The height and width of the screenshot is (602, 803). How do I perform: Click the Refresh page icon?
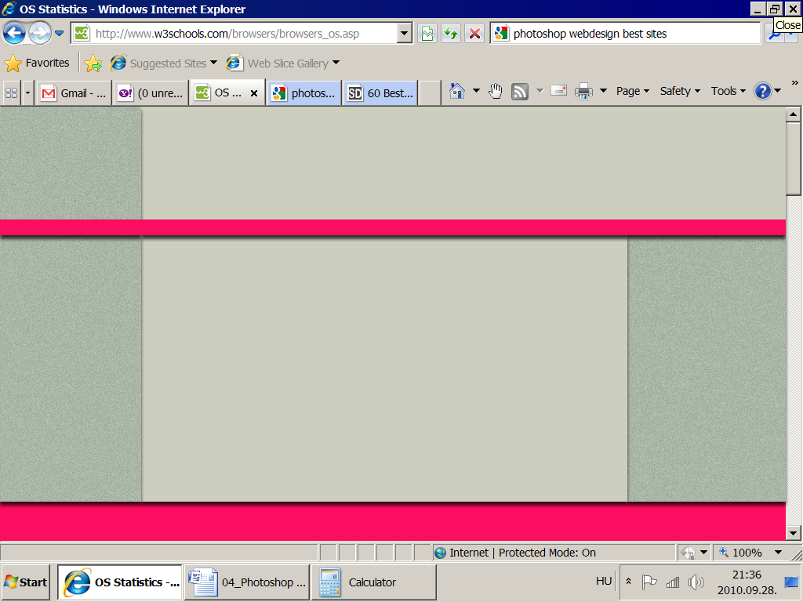pyautogui.click(x=451, y=34)
